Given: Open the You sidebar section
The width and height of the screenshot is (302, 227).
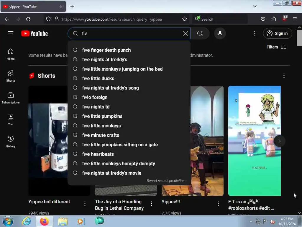Looking at the screenshot, I should coord(11,120).
